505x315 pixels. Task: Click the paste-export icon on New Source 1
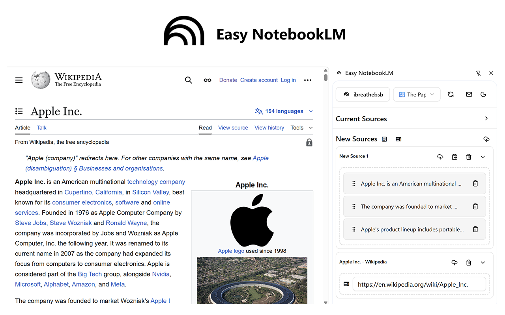[454, 157]
